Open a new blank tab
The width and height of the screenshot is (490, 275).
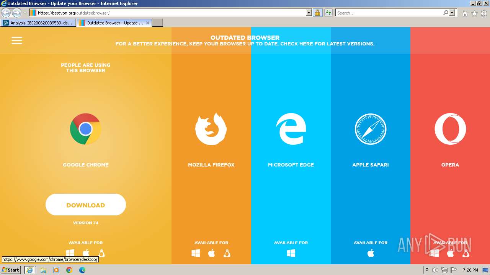click(158, 23)
